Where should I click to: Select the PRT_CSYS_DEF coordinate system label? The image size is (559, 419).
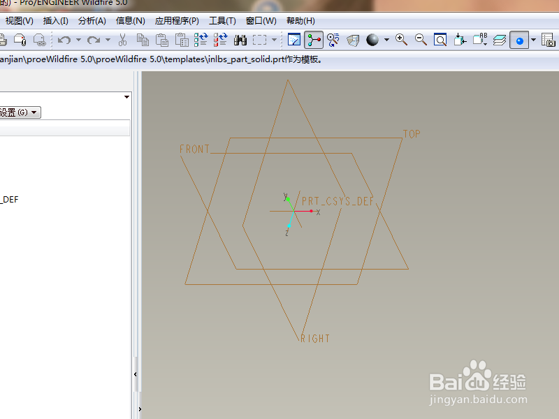[x=337, y=201]
